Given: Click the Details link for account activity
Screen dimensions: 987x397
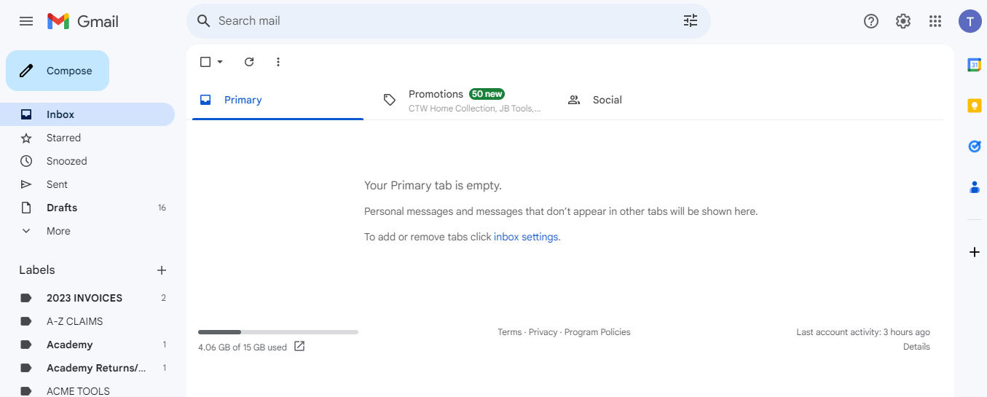Looking at the screenshot, I should point(916,347).
